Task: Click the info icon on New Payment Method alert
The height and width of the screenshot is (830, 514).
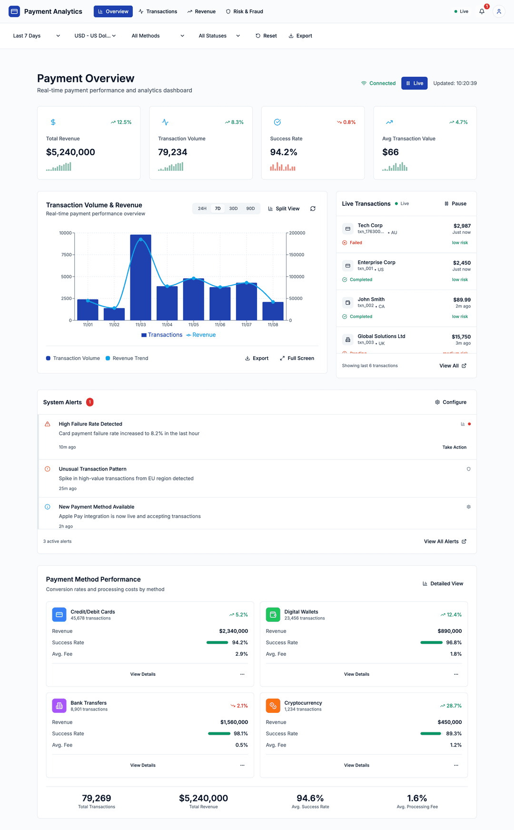Action: point(48,507)
